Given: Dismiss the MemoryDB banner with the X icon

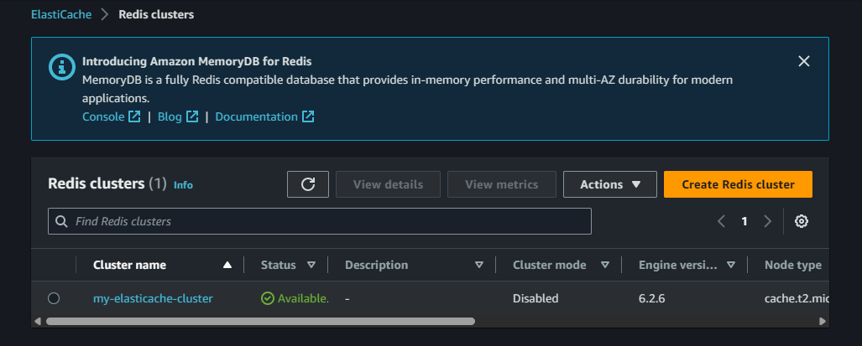Looking at the screenshot, I should coord(804,61).
